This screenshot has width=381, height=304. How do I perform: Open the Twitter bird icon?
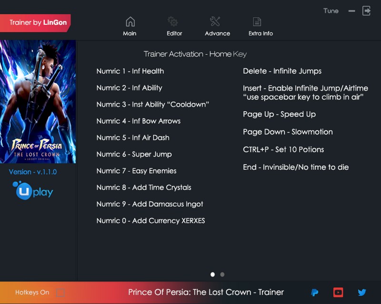click(362, 293)
